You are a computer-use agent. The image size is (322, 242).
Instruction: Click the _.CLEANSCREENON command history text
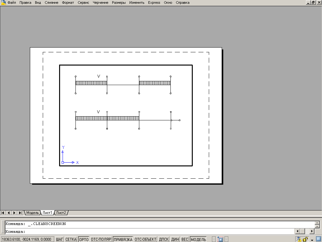pos(47,224)
